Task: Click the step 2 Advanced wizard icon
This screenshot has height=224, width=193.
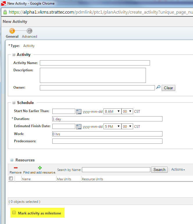Action: [30, 31]
